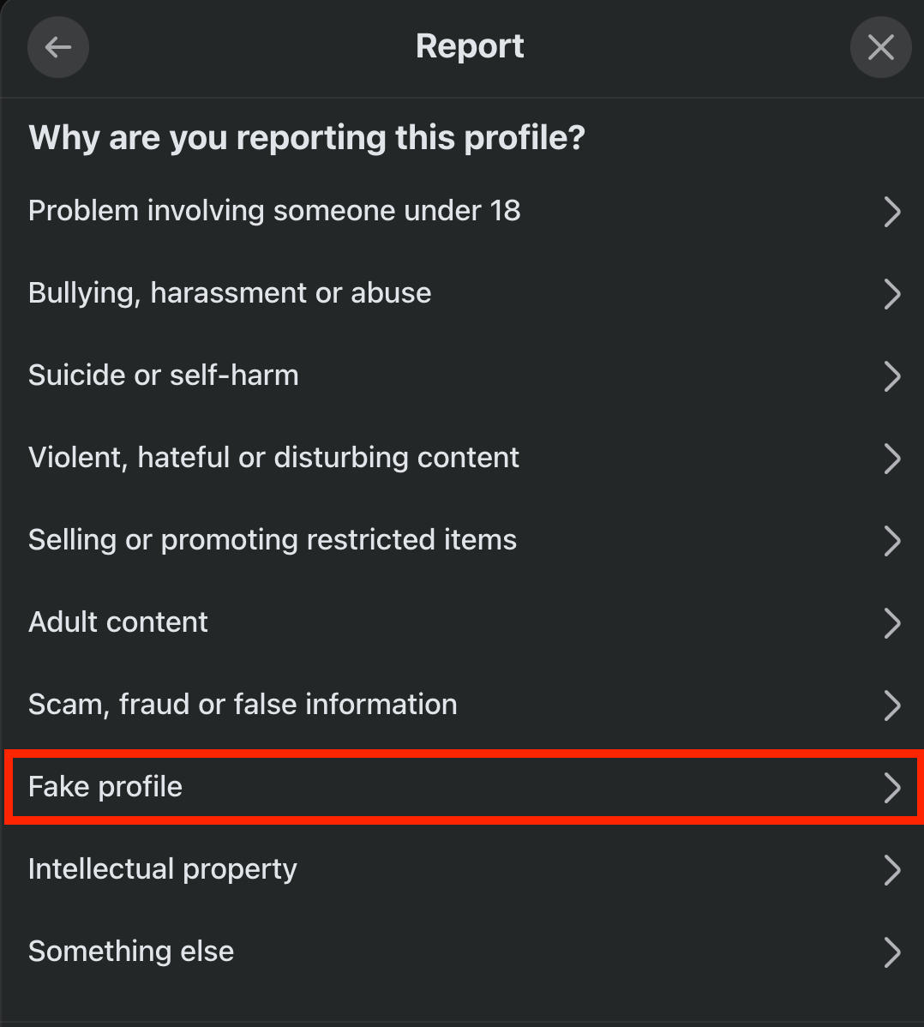Select 'Problem involving someone under 18'
The width and height of the screenshot is (924, 1027).
(x=274, y=211)
